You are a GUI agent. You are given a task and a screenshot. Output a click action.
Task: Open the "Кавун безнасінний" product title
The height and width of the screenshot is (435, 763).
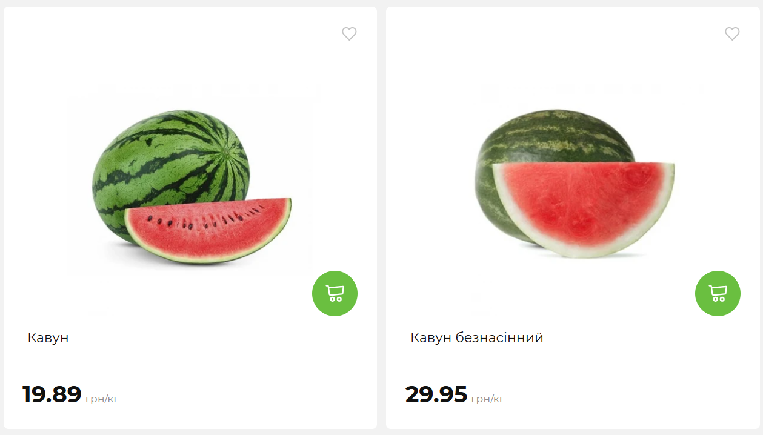[x=476, y=338]
